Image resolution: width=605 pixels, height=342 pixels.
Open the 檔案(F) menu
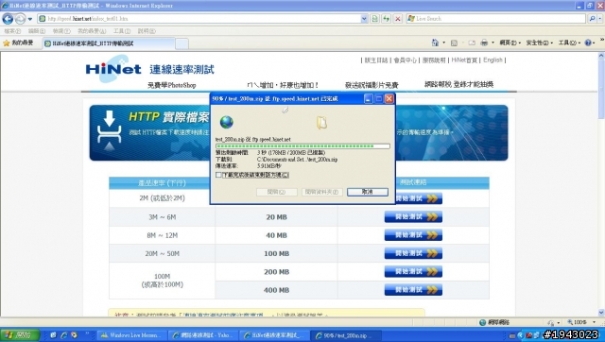[x=12, y=31]
